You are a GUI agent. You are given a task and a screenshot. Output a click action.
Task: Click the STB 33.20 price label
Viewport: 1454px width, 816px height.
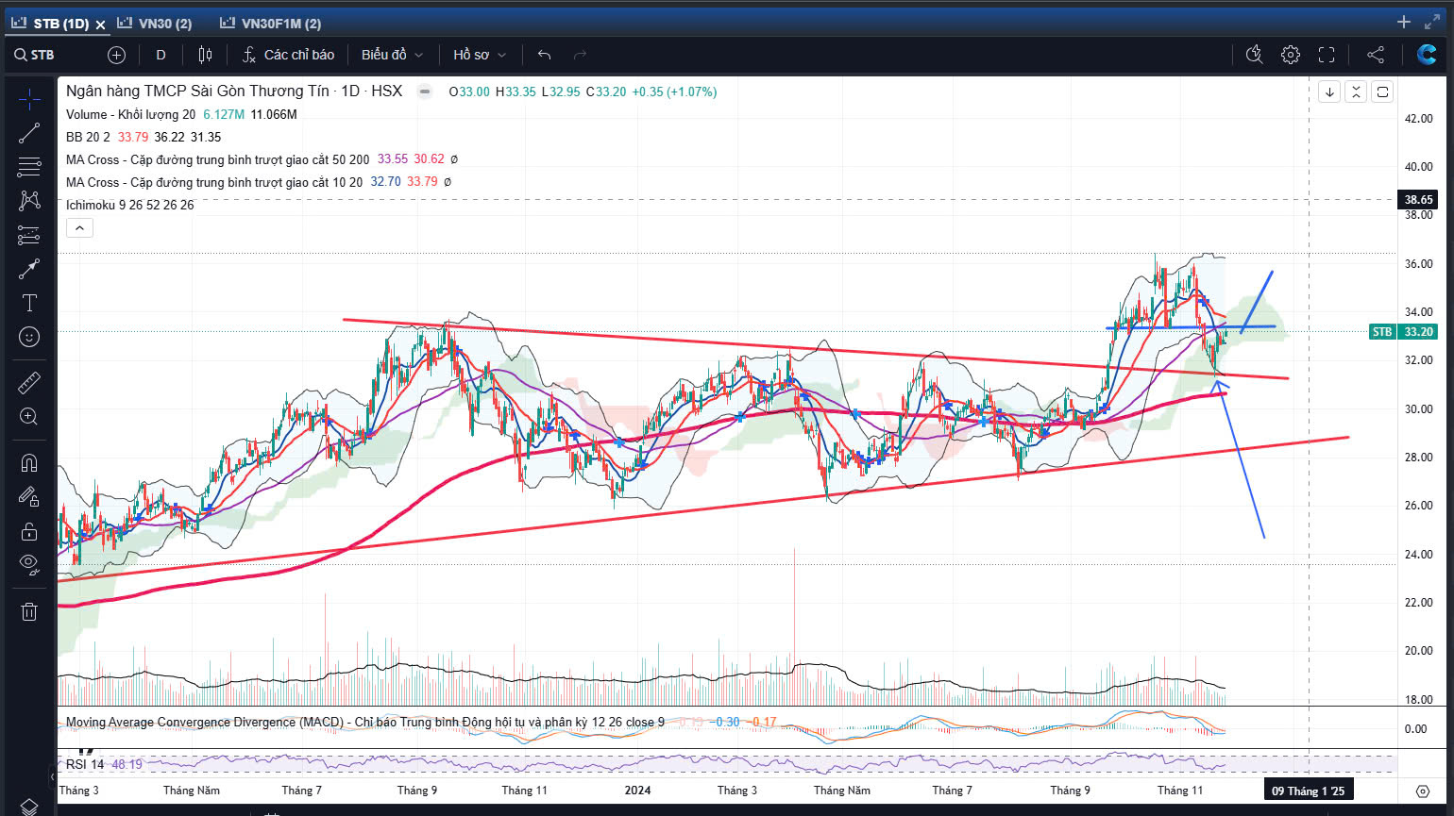[1403, 332]
